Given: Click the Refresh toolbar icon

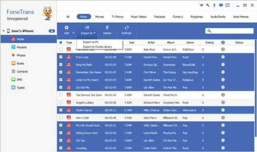Looking at the screenshot, I should pos(127,27).
